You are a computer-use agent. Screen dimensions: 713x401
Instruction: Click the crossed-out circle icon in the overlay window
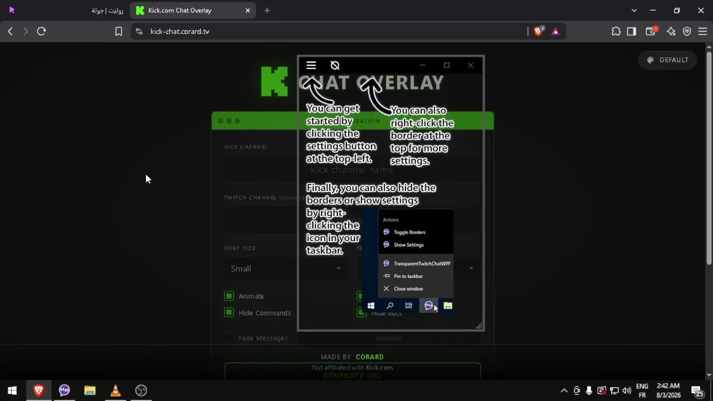pyautogui.click(x=335, y=66)
